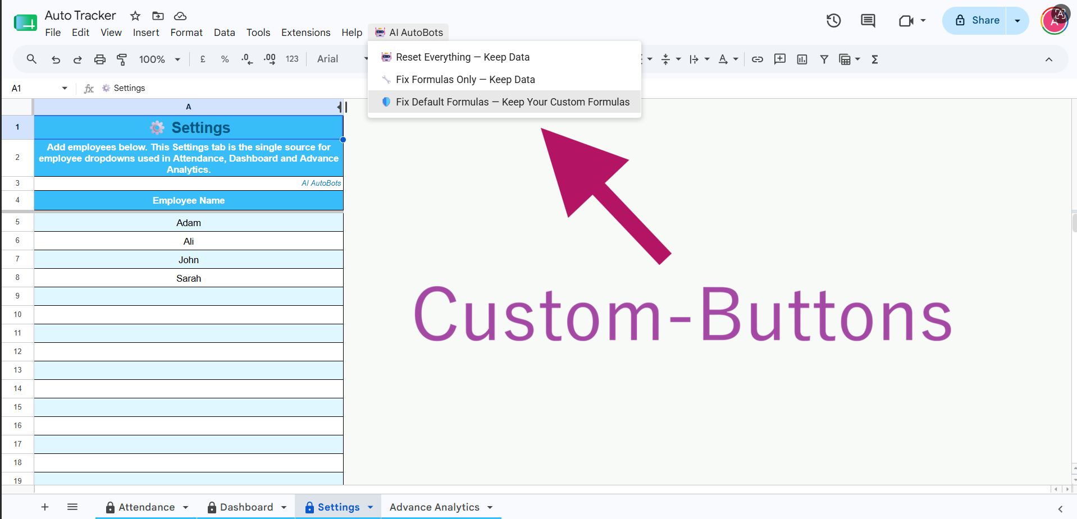
Task: Open the File menu
Action: click(53, 33)
